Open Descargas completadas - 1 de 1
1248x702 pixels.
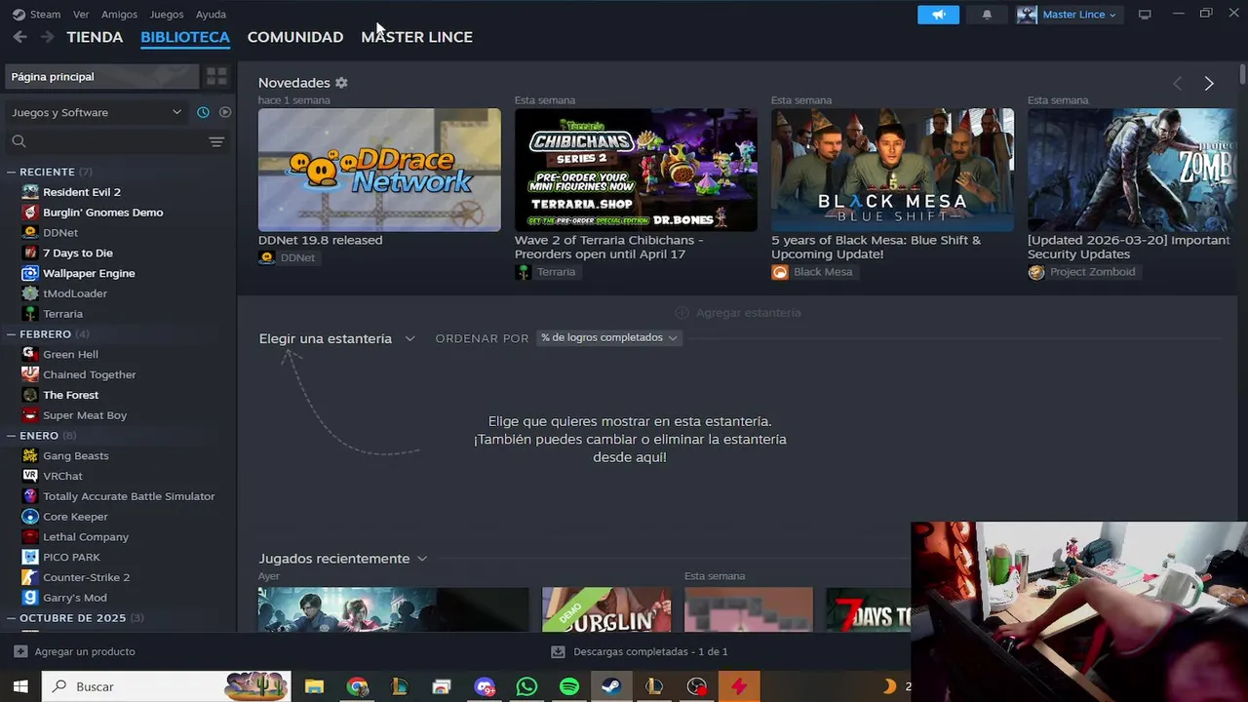coord(640,651)
